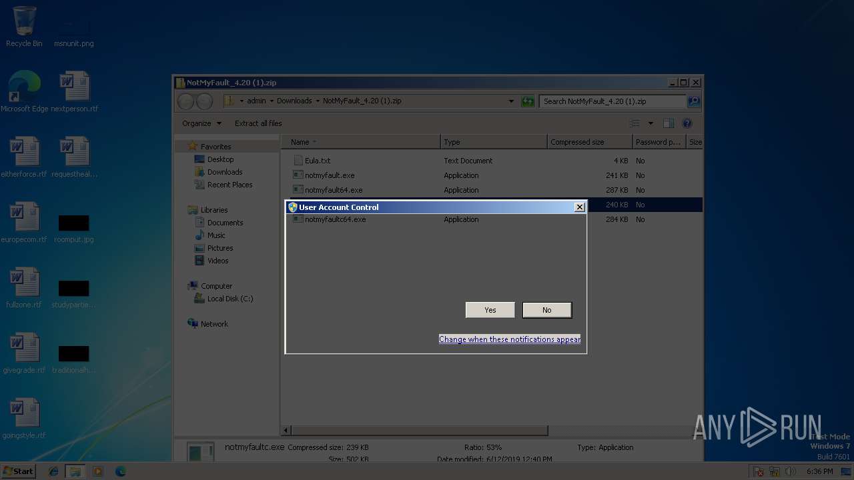Open Windows Explorer taskbar icon
The image size is (854, 480).
(75, 471)
